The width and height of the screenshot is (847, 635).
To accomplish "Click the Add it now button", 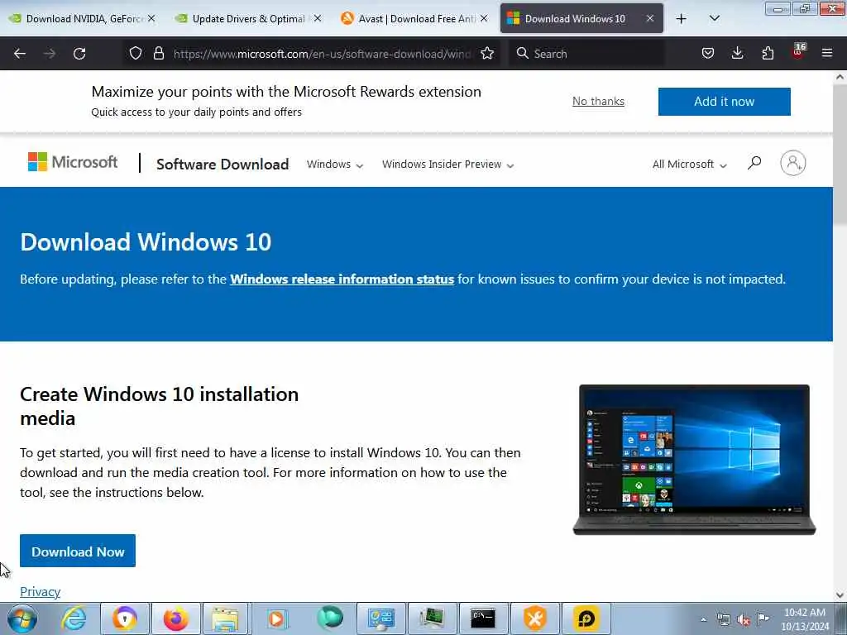I will [x=725, y=102].
